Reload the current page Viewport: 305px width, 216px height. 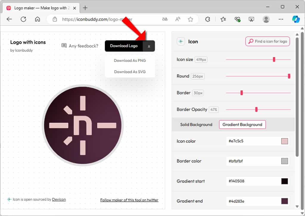[23, 19]
